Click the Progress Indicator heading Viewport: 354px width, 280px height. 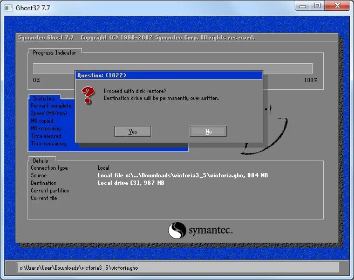(x=55, y=52)
